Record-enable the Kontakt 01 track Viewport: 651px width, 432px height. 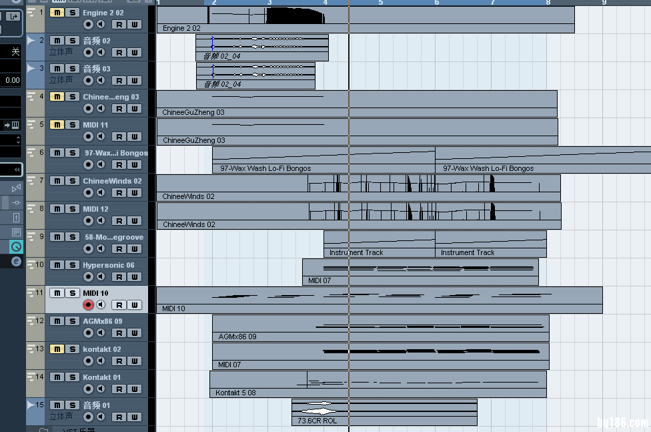[88, 389]
